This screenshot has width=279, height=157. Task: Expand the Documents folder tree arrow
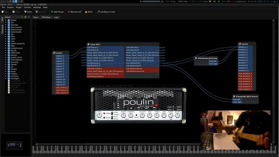pos(6,27)
